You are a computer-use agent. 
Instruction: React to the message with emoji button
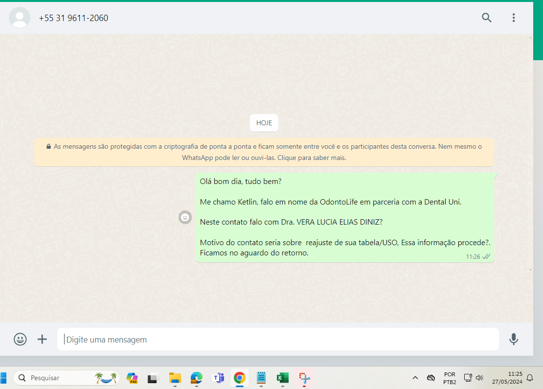coord(185,217)
